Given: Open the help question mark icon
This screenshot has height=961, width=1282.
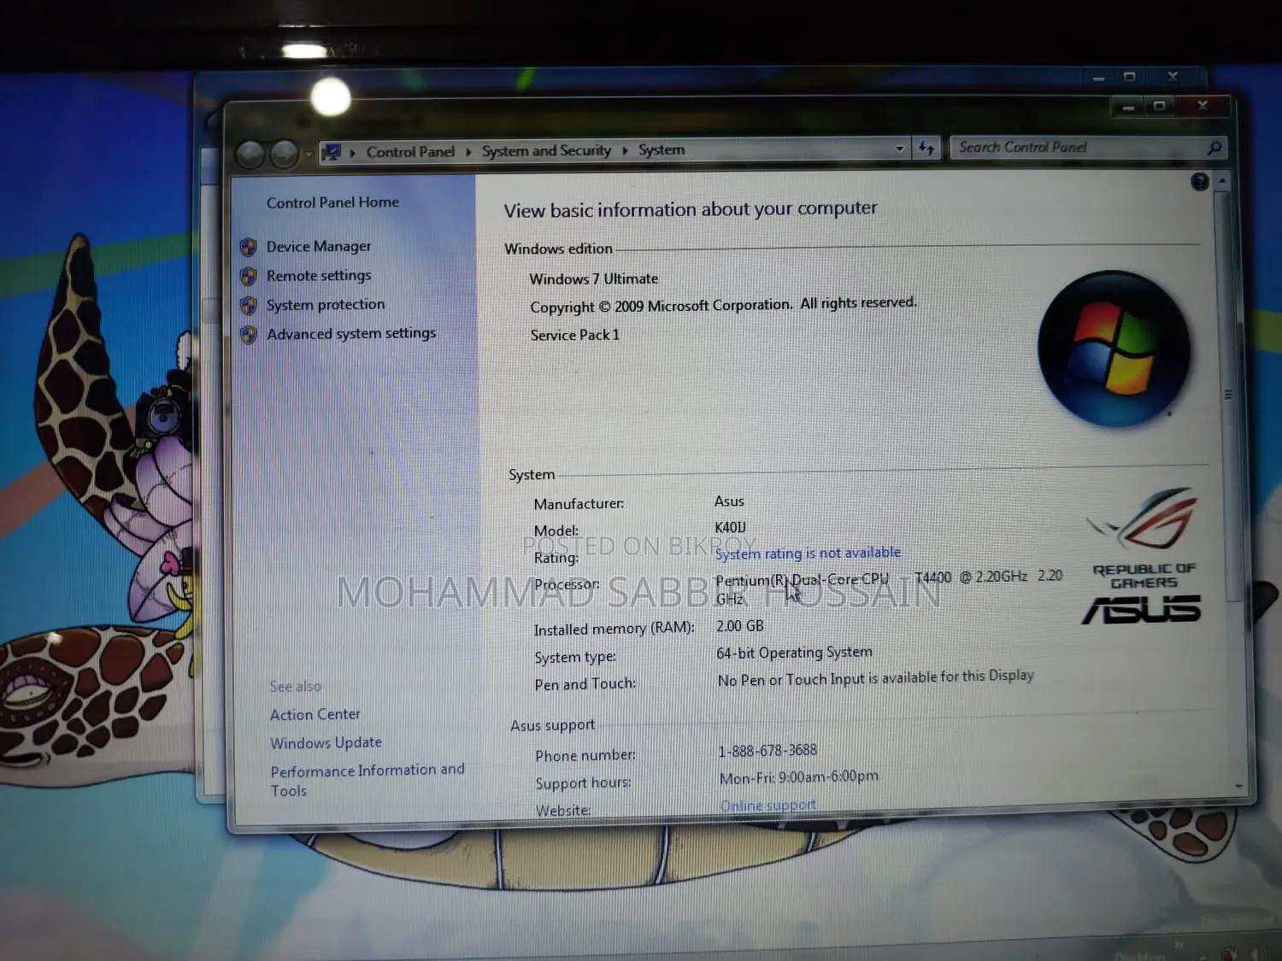Looking at the screenshot, I should [x=1199, y=181].
